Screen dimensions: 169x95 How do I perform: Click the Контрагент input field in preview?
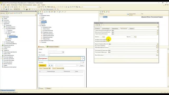[64, 58]
